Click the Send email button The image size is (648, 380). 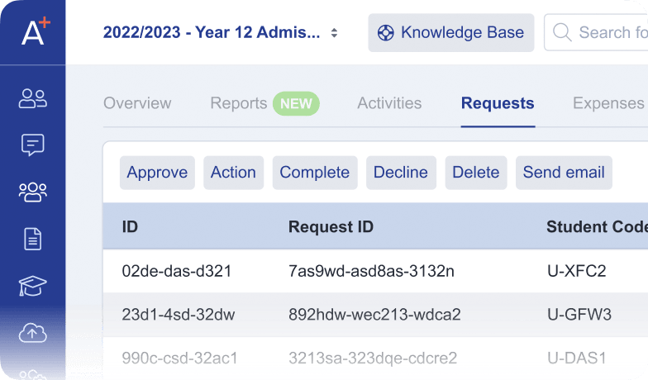(564, 173)
